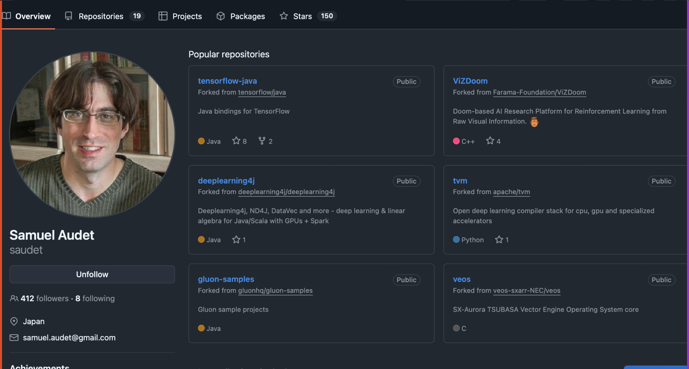The width and height of the screenshot is (689, 369).
Task: Click the star icon on deeplearning4j card
Action: [x=236, y=239]
